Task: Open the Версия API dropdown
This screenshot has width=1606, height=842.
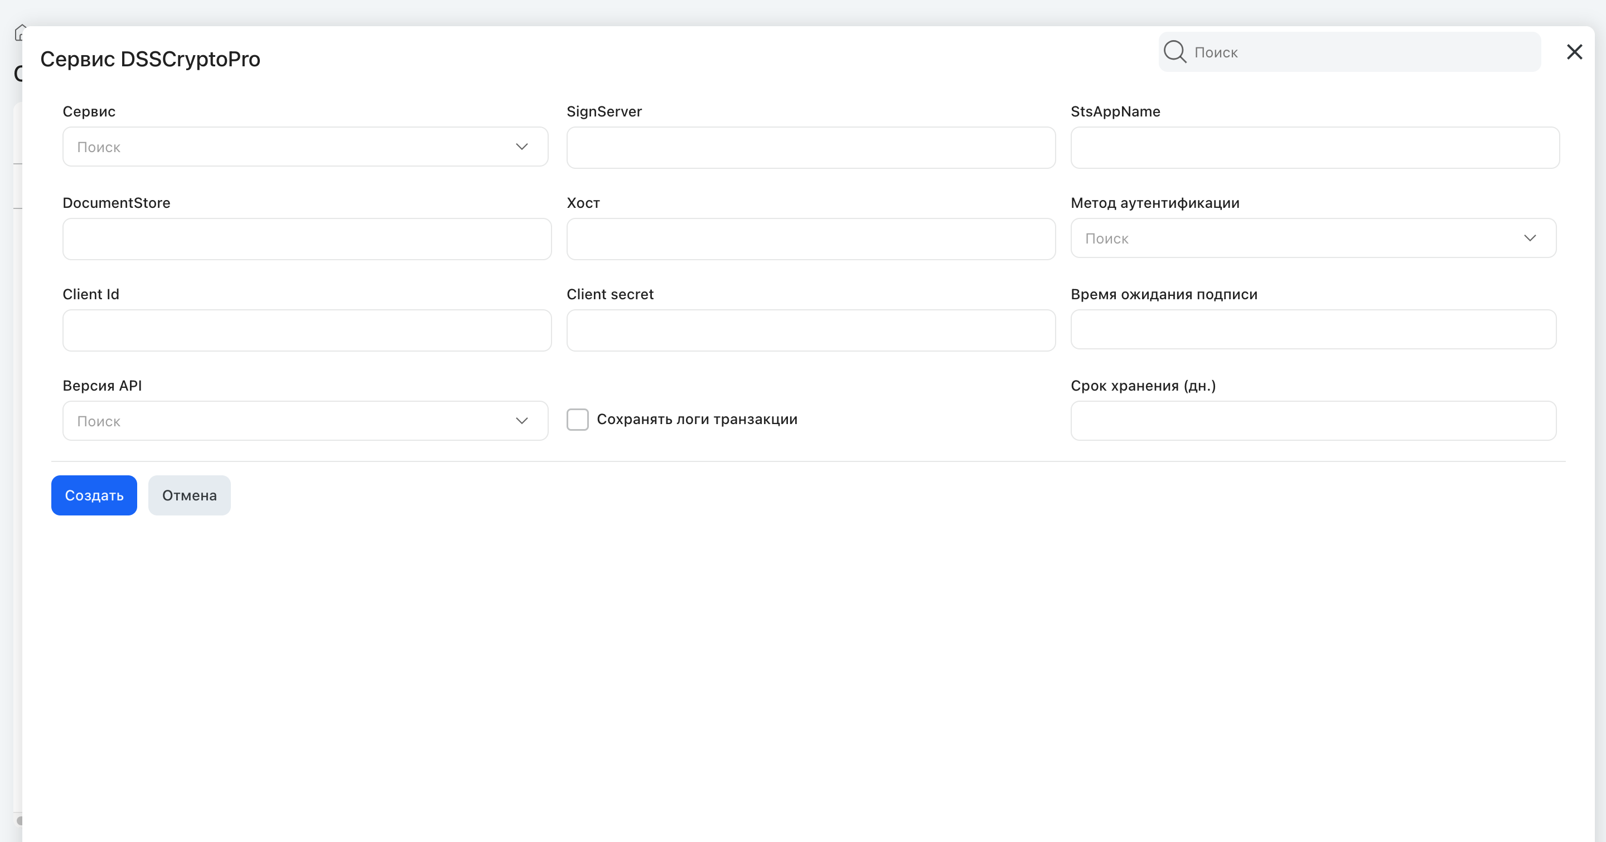Action: click(306, 421)
